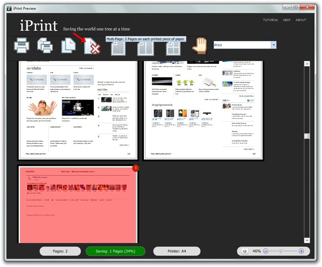Click the iPrint Preview title bar icon
This screenshot has height=267, width=322.
[x=9, y=8]
